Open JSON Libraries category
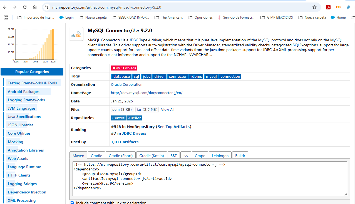355x204 pixels. [x=21, y=125]
